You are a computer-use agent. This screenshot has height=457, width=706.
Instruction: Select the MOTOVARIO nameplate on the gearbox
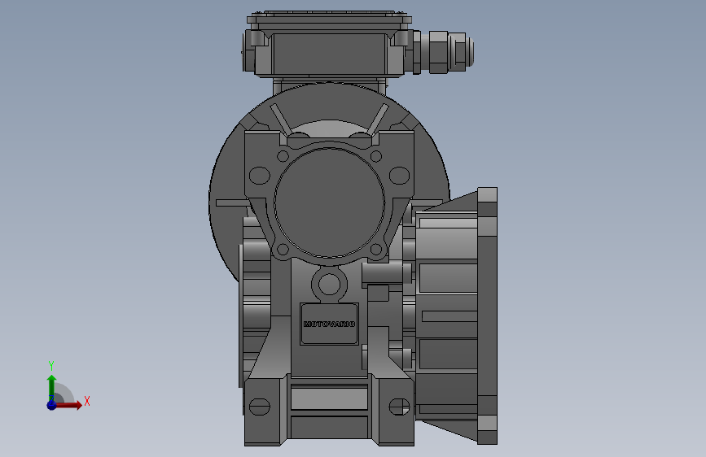tap(329, 324)
